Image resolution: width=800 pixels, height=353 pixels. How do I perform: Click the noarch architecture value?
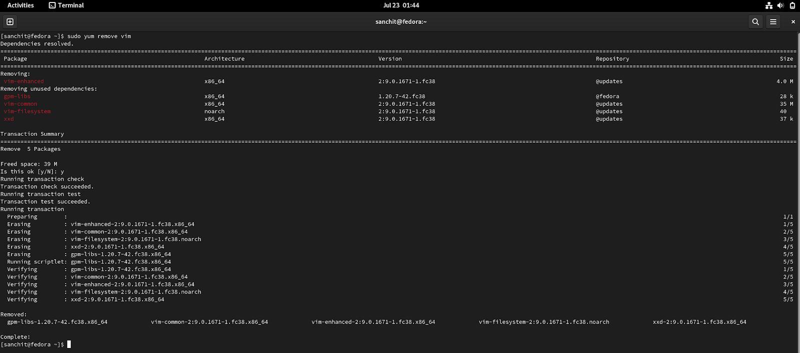[x=214, y=111]
